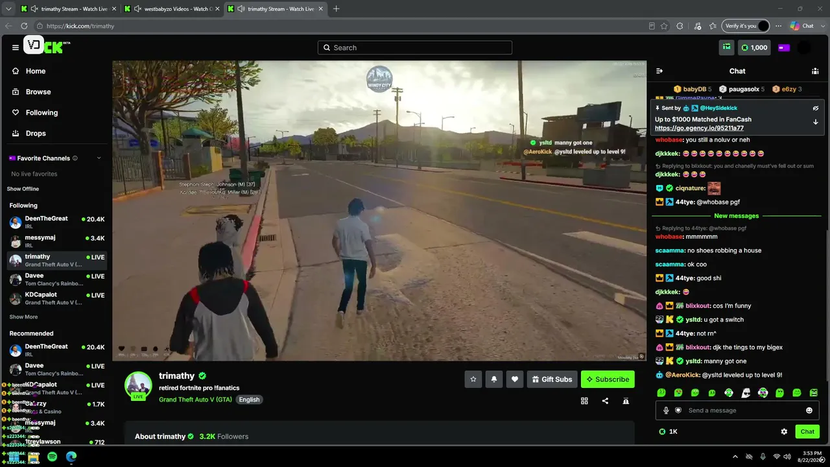Click Show More under Following
This screenshot has width=830, height=467.
coord(23,317)
